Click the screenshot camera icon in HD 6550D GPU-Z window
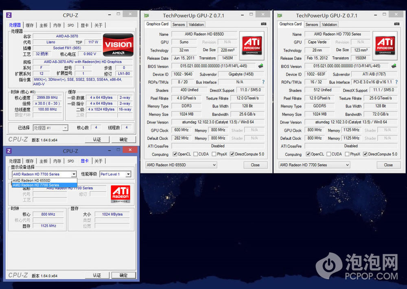This screenshot has height=289, width=407. coord(263,24)
